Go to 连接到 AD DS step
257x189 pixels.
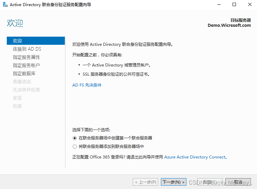(27, 49)
